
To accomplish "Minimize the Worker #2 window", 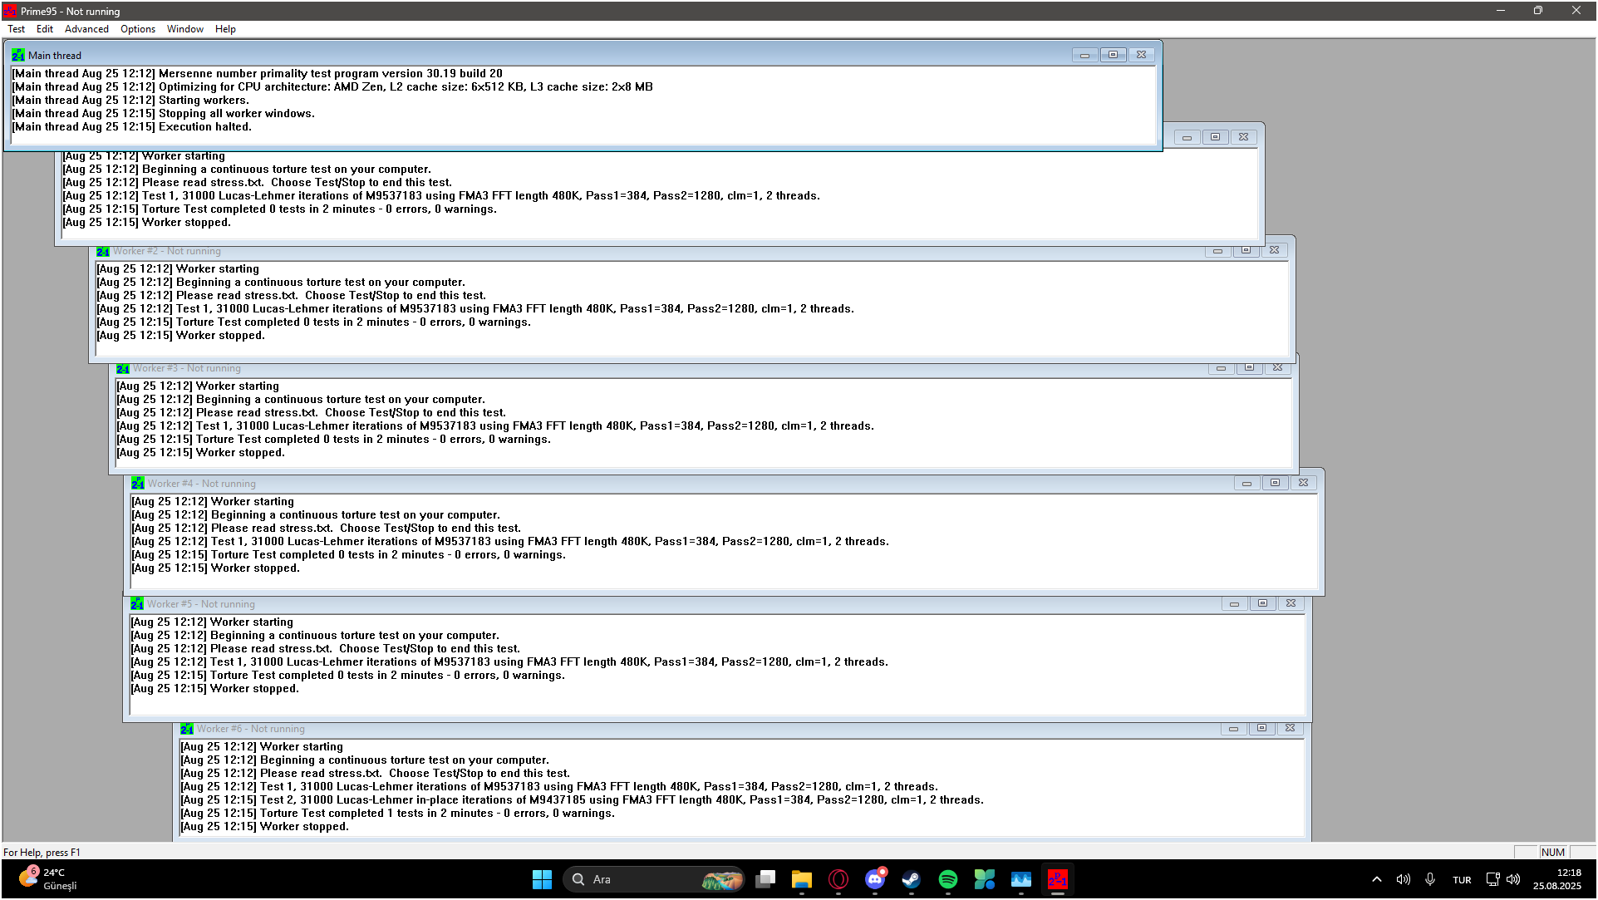I will pos(1217,250).
